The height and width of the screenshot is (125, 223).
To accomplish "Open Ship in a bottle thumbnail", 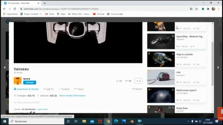I will (161, 59).
